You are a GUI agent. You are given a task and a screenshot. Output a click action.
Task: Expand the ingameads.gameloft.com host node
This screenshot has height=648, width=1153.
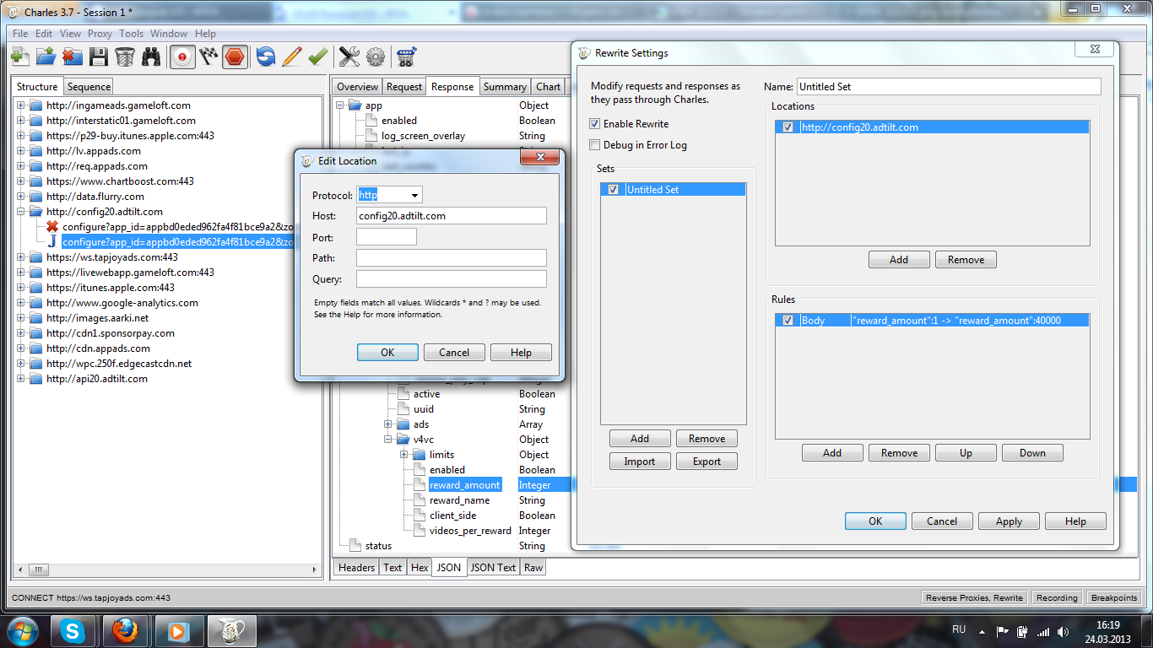21,105
